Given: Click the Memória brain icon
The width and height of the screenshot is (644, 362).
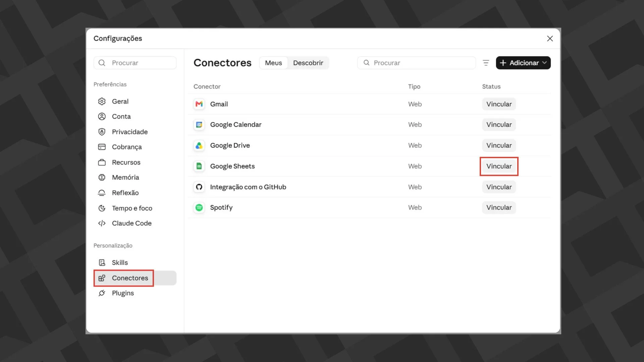Looking at the screenshot, I should [102, 177].
